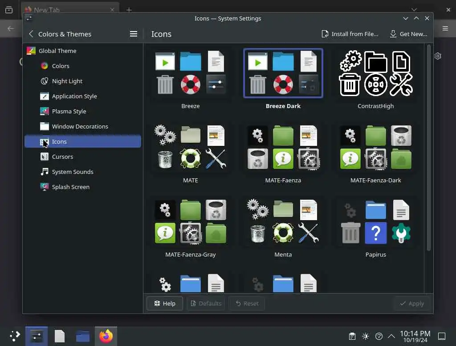The image size is (456, 346).
Task: Open Splash Screen settings
Action: 82,187
